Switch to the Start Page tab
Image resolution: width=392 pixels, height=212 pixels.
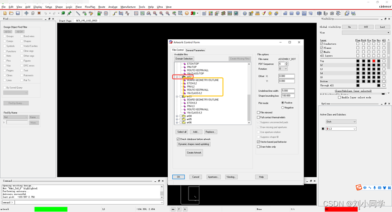coord(65,21)
